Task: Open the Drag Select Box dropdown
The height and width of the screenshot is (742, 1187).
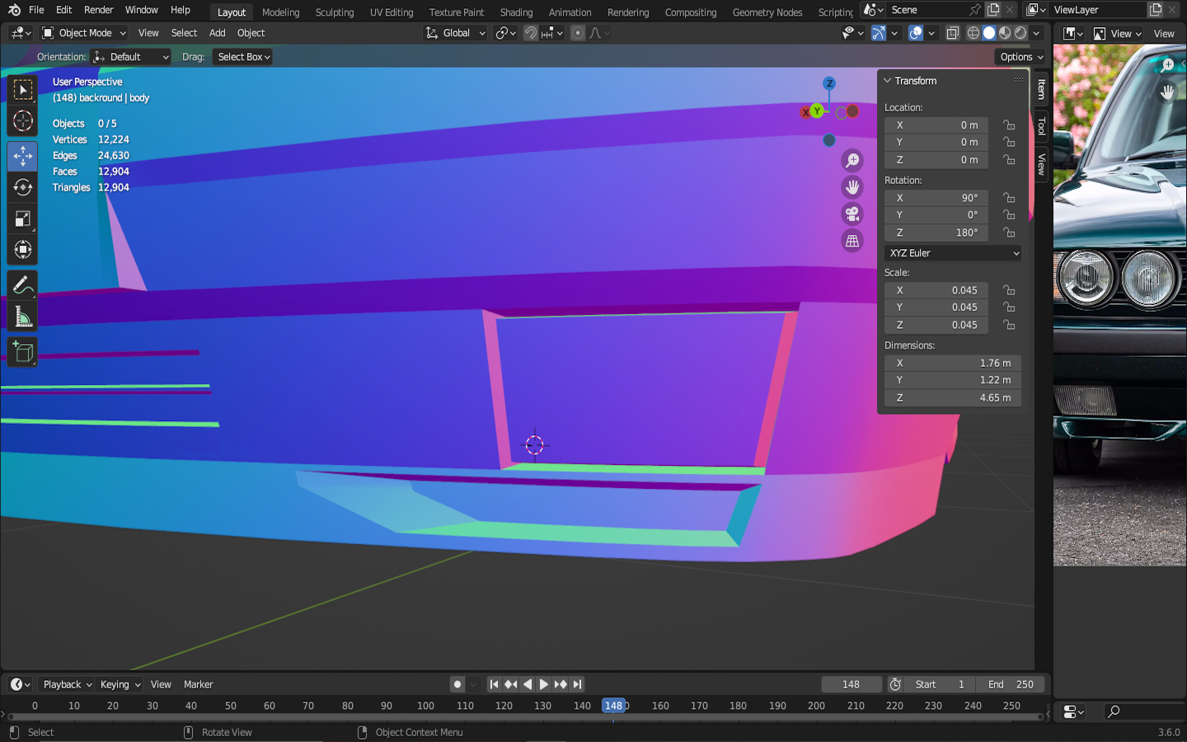Action: tap(243, 57)
